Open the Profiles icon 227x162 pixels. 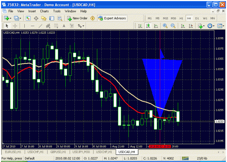(16, 18)
